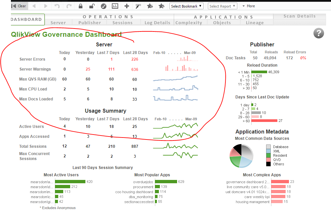Select the housing management complexity bar

click(277, 201)
